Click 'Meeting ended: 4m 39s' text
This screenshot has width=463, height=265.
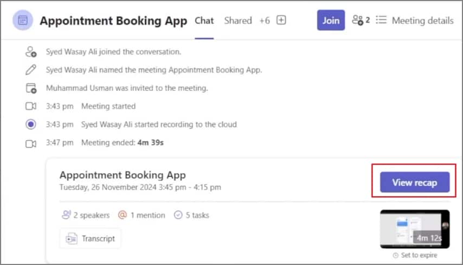pyautogui.click(x=122, y=143)
